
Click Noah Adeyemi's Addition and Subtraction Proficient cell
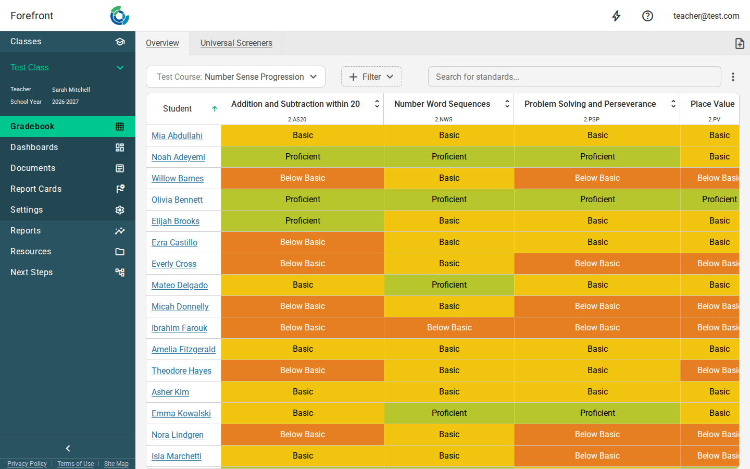click(303, 157)
